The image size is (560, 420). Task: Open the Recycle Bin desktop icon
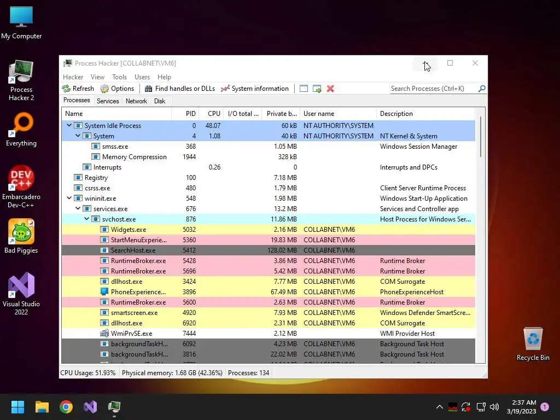533,345
